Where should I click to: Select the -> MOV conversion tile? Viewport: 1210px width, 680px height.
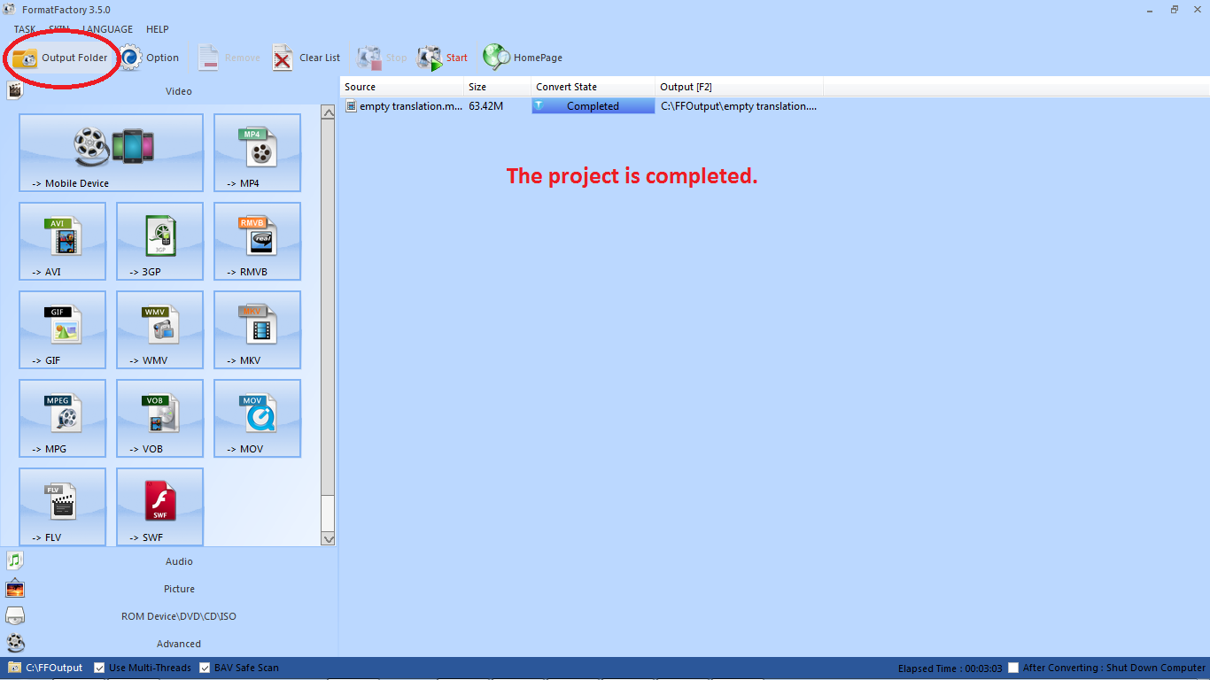click(x=257, y=418)
